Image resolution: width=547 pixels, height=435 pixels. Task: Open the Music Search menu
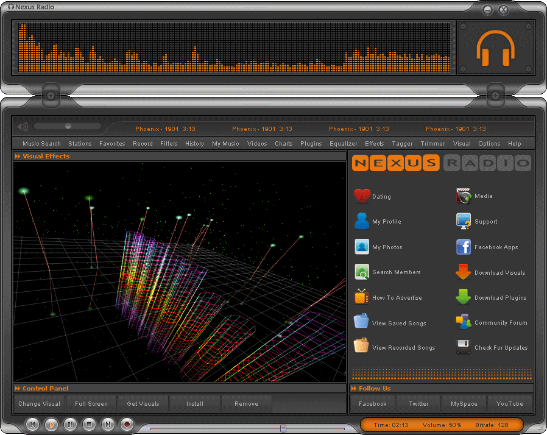pyautogui.click(x=41, y=143)
